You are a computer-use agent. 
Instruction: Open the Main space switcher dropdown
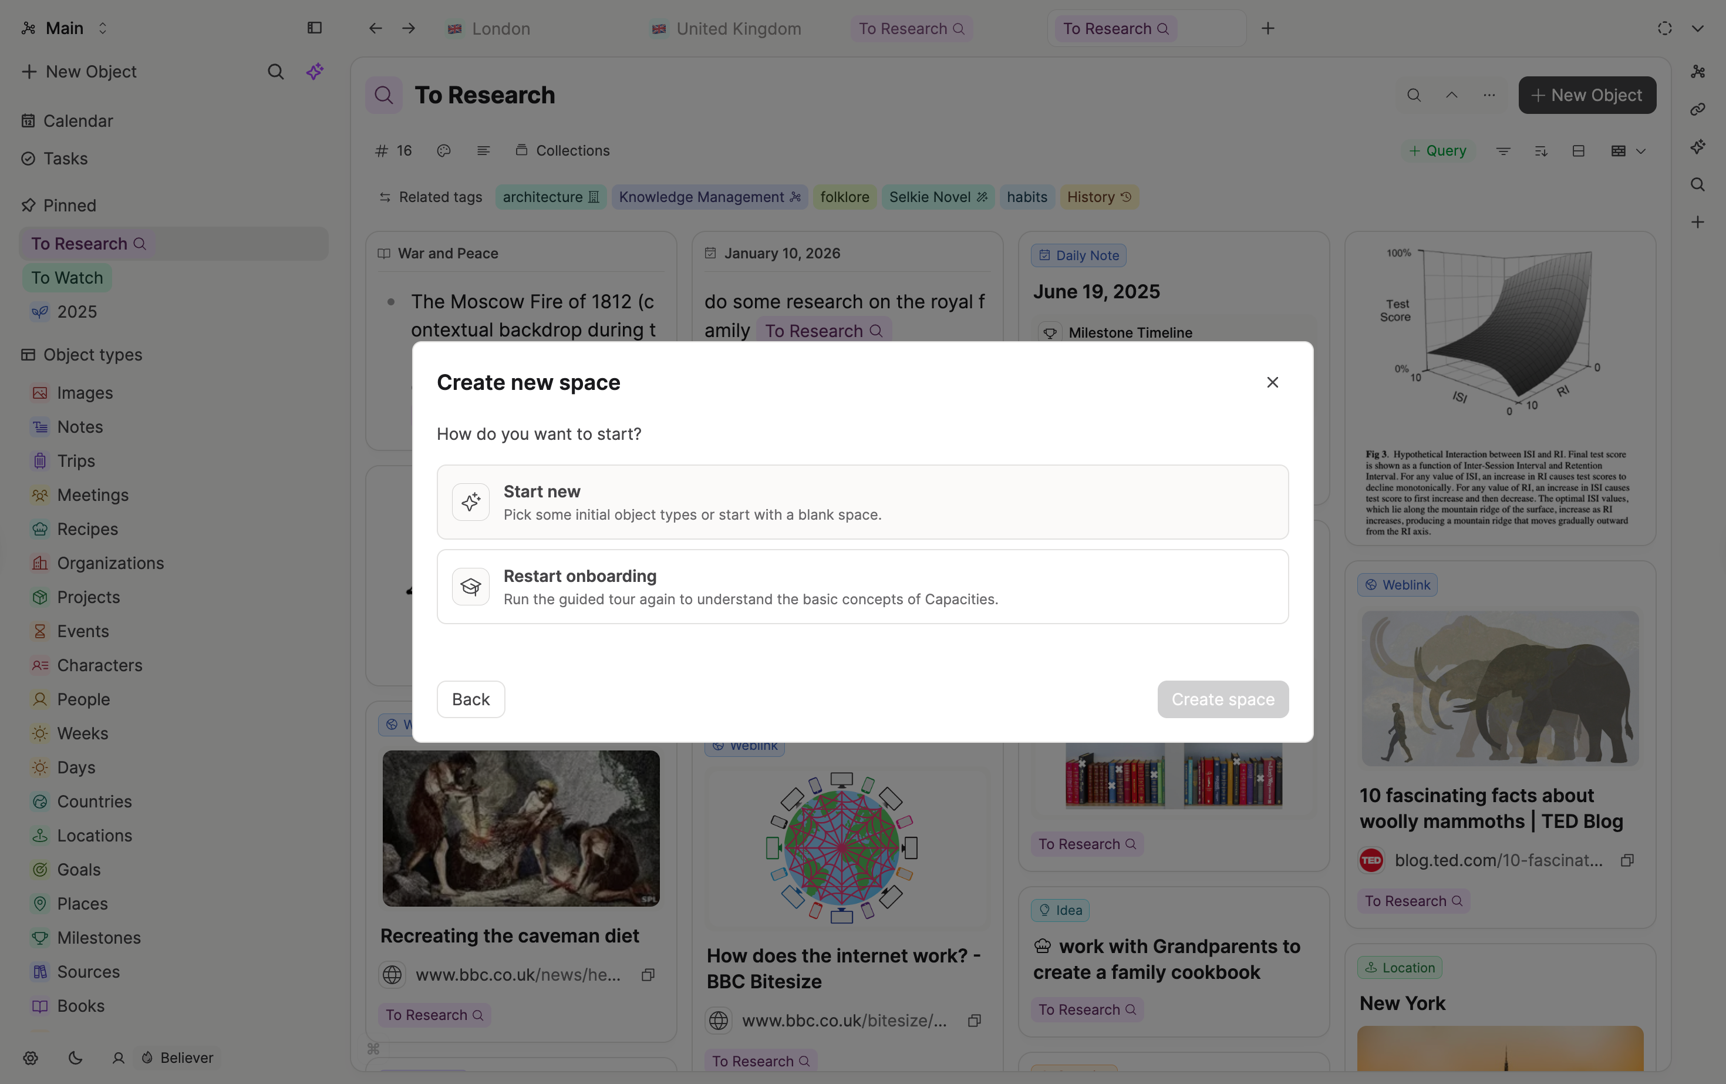65,28
